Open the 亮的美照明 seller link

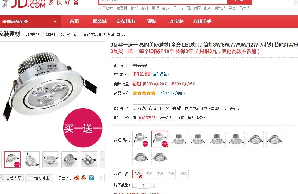coord(147,118)
